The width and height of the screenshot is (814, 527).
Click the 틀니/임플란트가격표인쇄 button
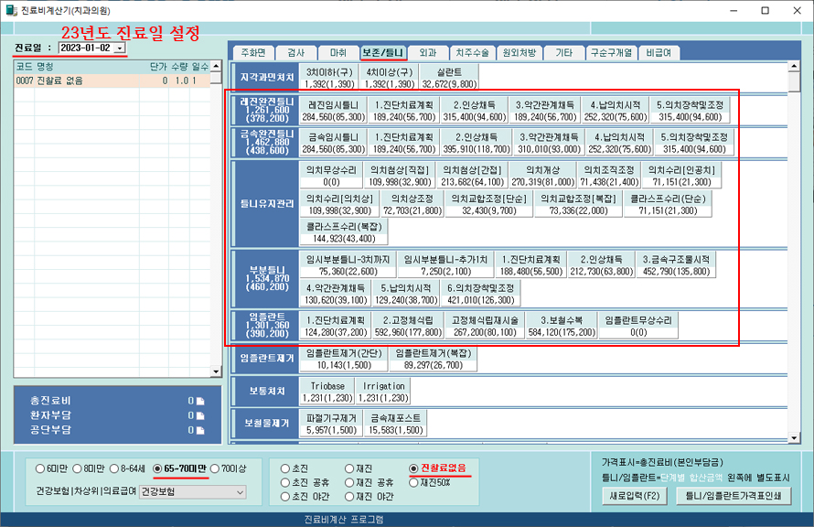tap(734, 495)
